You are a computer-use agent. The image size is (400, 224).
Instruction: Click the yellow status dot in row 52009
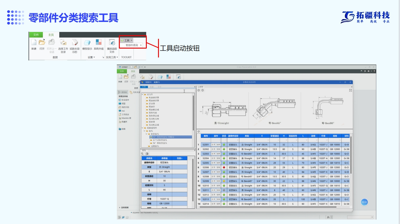(x=224, y=181)
